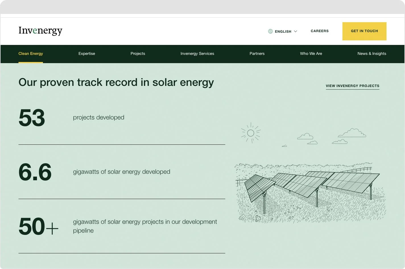Expand the English language chevron

296,31
